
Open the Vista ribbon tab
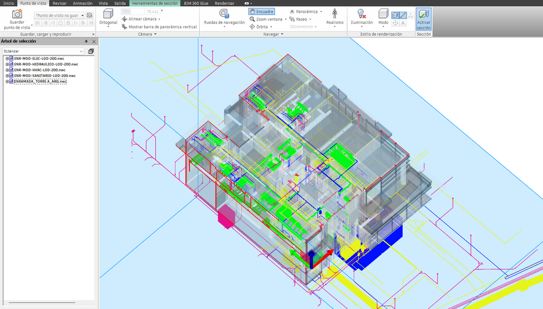pos(103,3)
